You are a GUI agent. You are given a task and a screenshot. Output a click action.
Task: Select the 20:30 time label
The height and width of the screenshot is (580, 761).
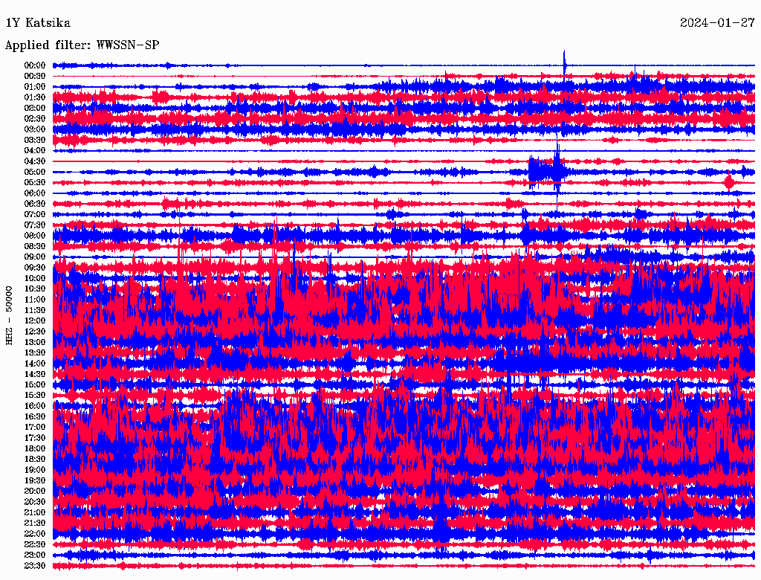point(35,502)
